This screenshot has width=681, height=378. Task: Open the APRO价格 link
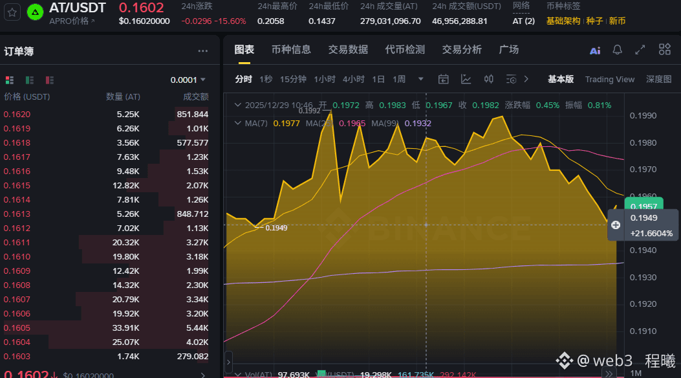coord(72,21)
